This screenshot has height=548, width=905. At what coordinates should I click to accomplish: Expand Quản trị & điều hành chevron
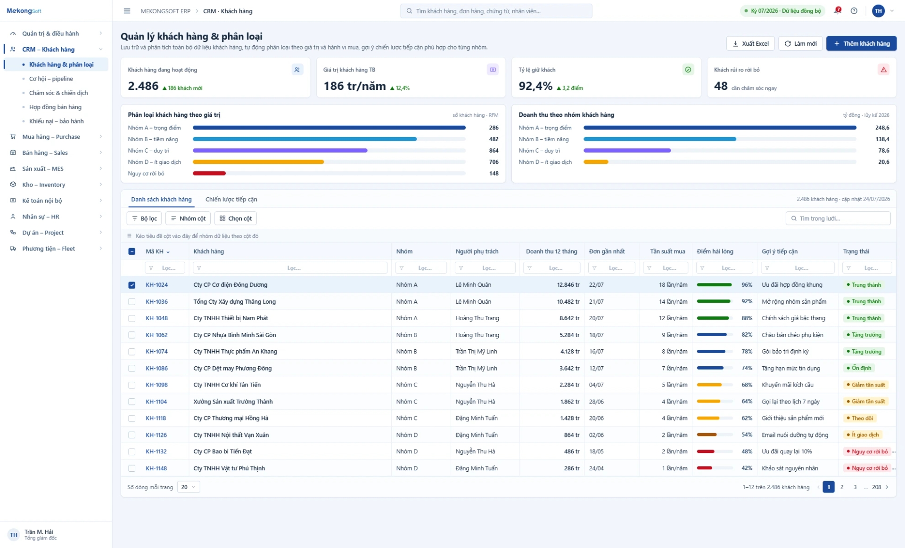point(101,33)
